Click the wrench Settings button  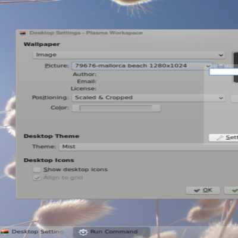point(223,137)
